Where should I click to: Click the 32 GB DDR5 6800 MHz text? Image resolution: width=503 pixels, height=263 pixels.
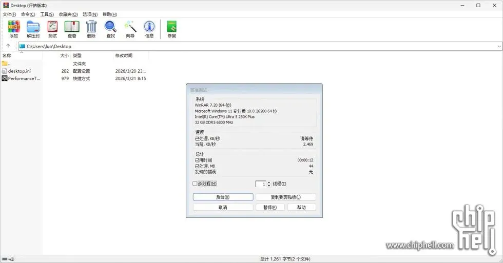tap(214, 123)
